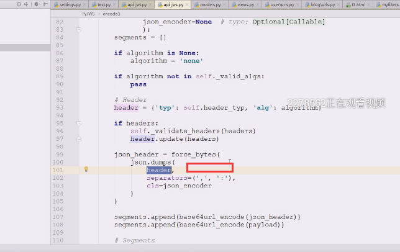Click line number 107 in the gutter
The height and width of the screenshot is (252, 400).
58,217
